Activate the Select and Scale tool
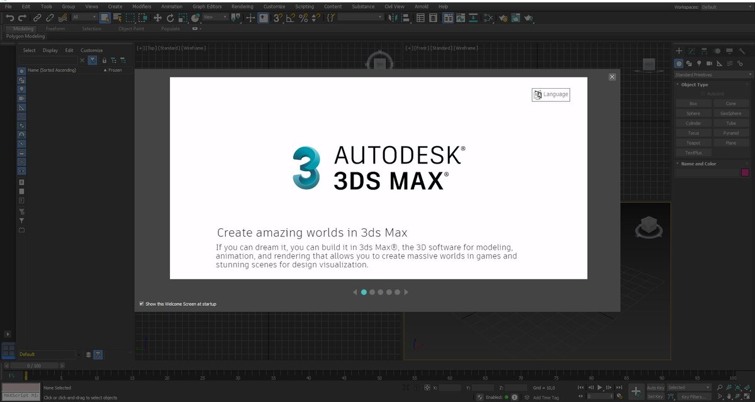This screenshot has width=755, height=402. [182, 18]
